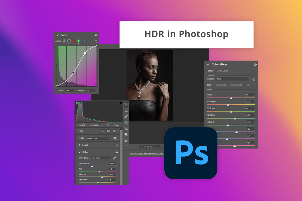This screenshot has height=201, width=302.
Task: Select the Red Eye removal tool
Action: (126, 129)
